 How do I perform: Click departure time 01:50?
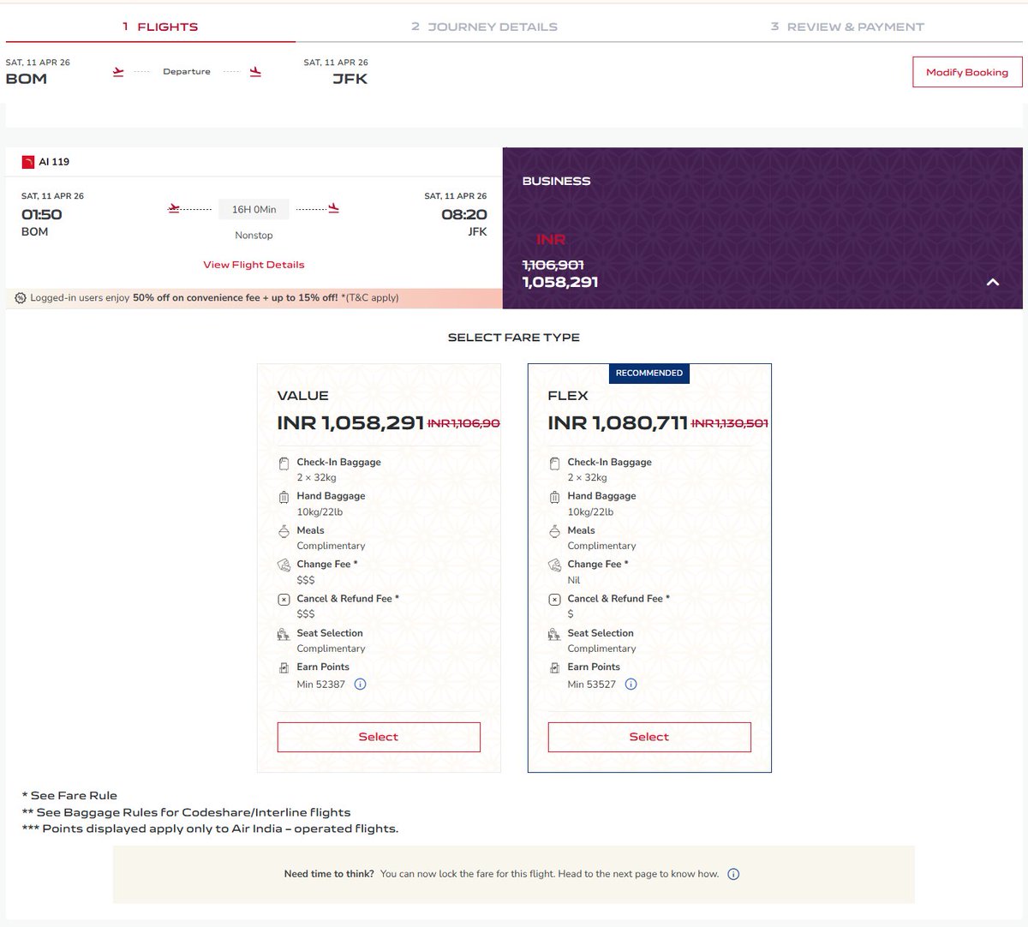point(42,214)
